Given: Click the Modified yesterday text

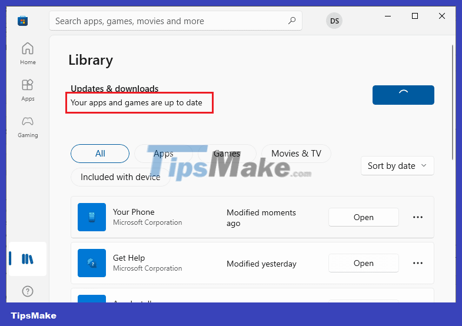Looking at the screenshot, I should click(x=261, y=264).
